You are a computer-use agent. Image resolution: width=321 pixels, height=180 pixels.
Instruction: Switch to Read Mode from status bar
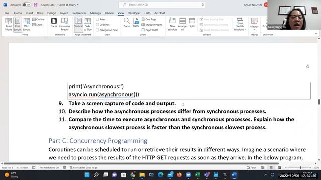263,168
